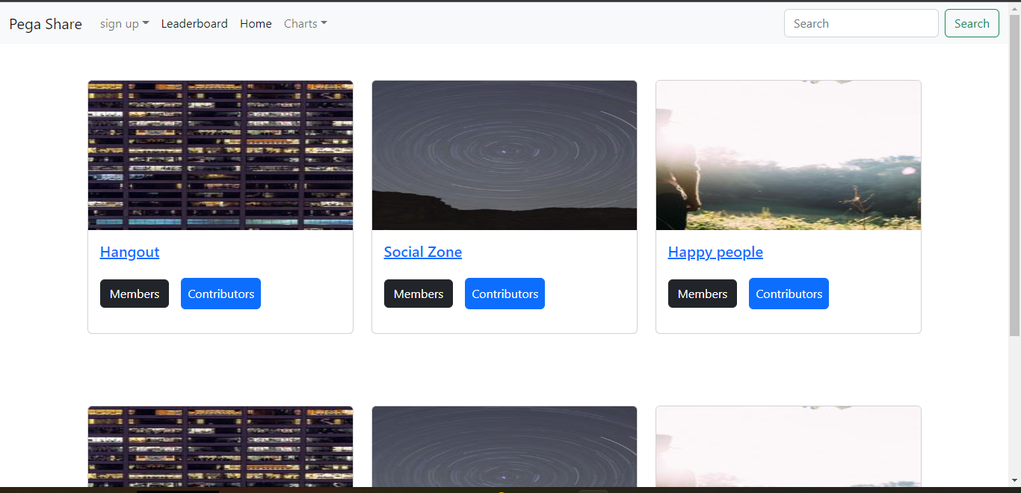Screen dimensions: 1021x493
Task: Select Leaderboard in the navigation bar
Action: (x=194, y=23)
